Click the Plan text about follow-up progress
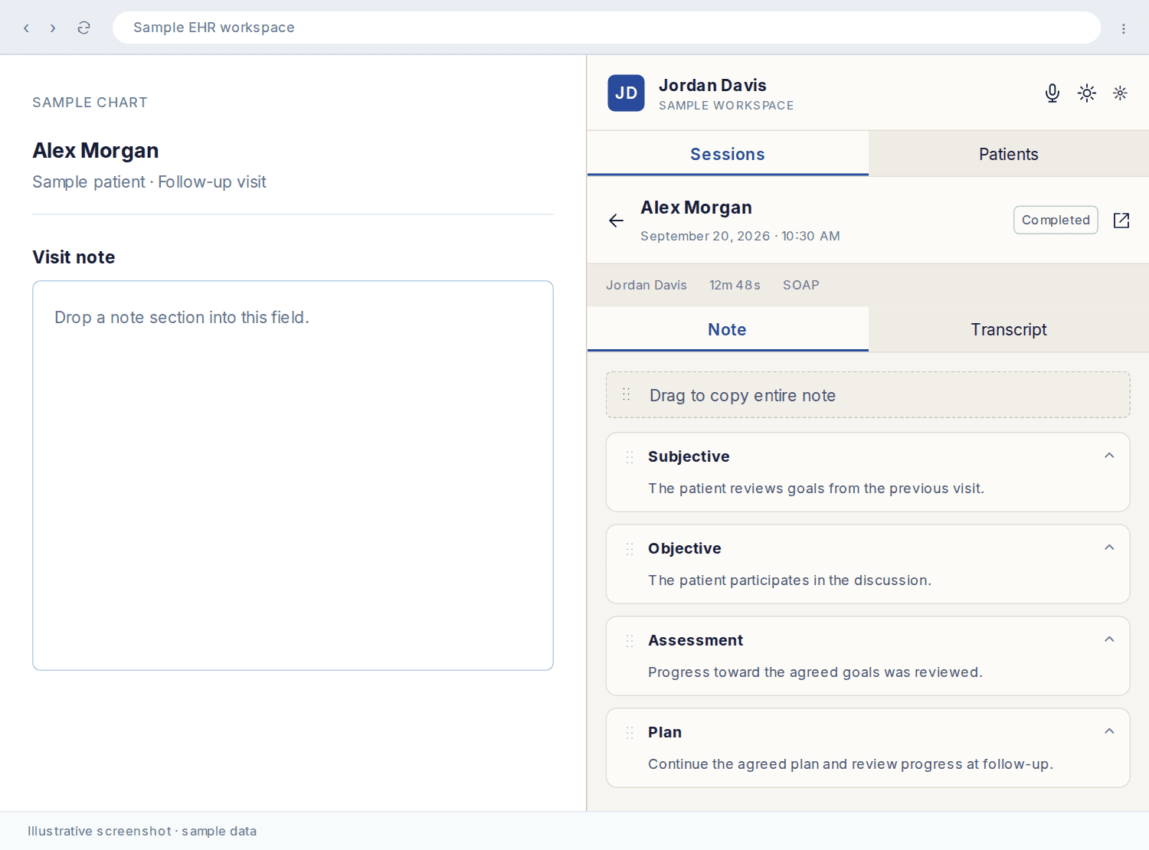Screen dimensions: 1149x850 tap(850, 764)
